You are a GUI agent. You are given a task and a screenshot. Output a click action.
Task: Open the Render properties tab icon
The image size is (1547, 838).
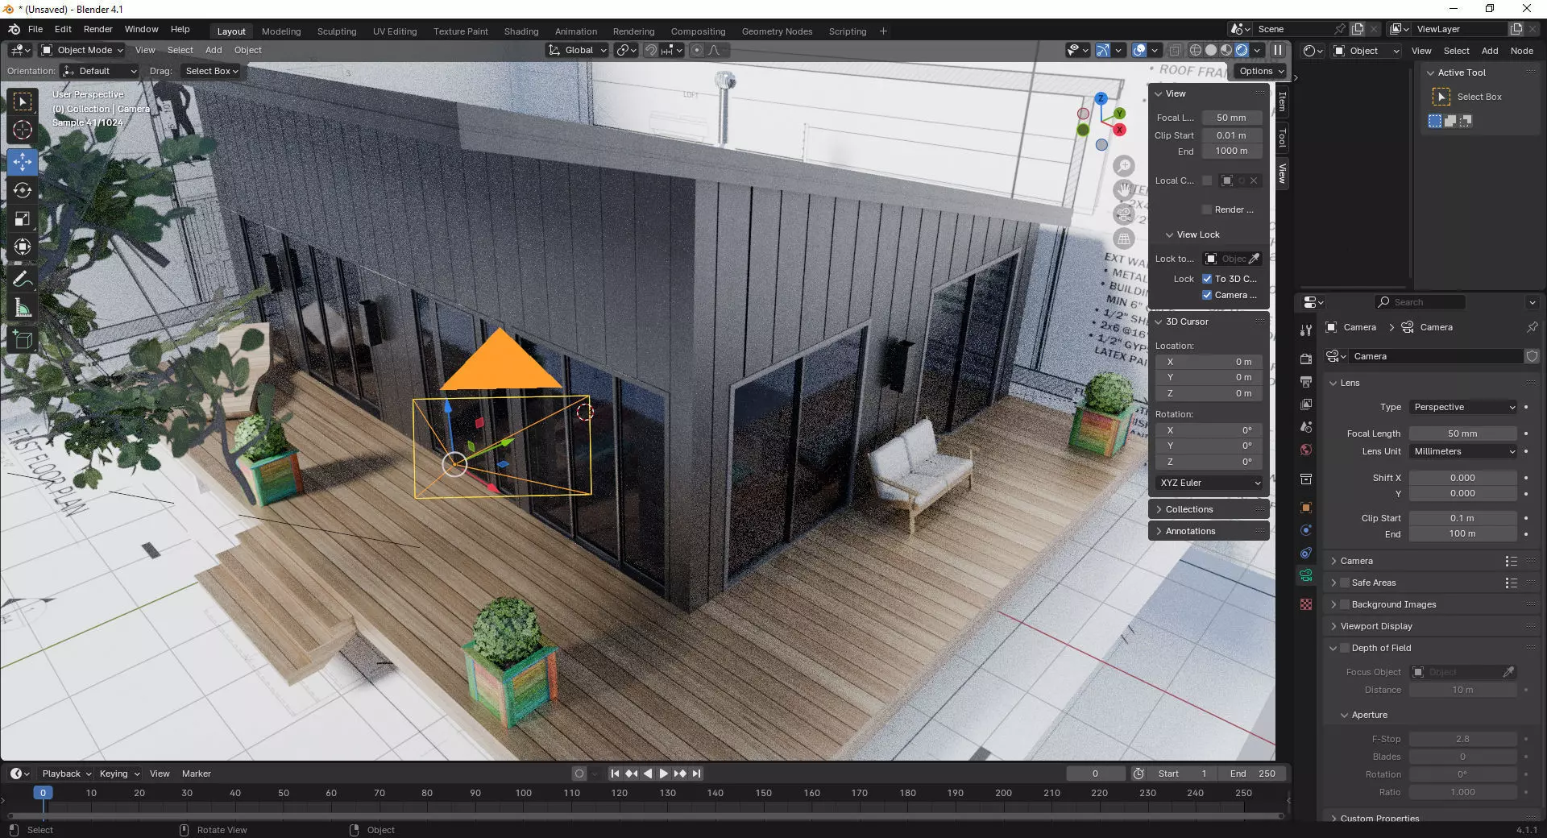click(x=1306, y=359)
